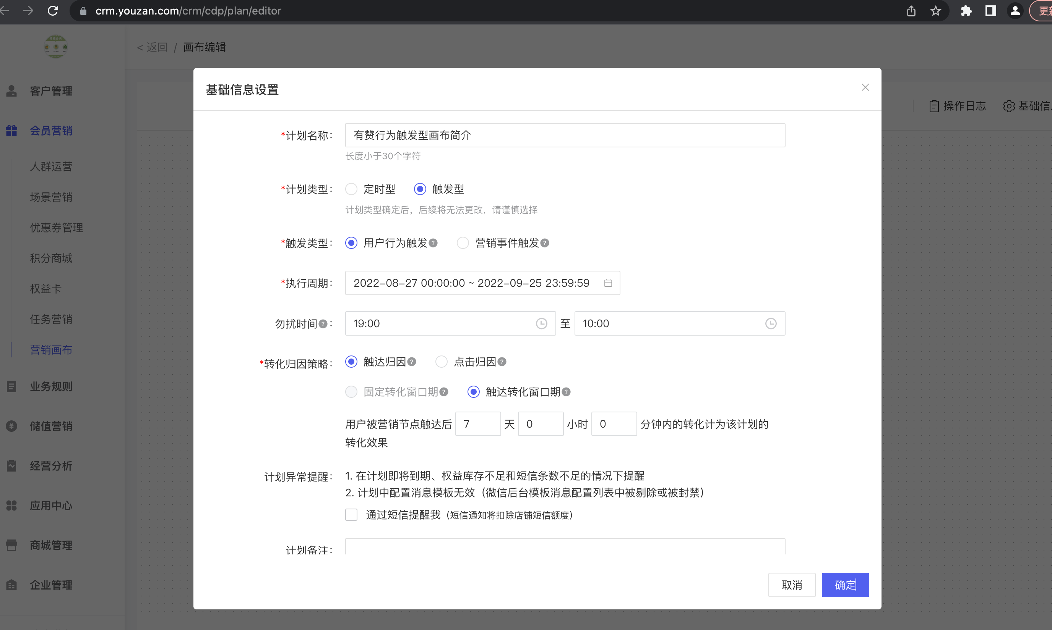1052x630 pixels.
Task: Click help icon next to 营销事件触发
Action: [x=545, y=243]
